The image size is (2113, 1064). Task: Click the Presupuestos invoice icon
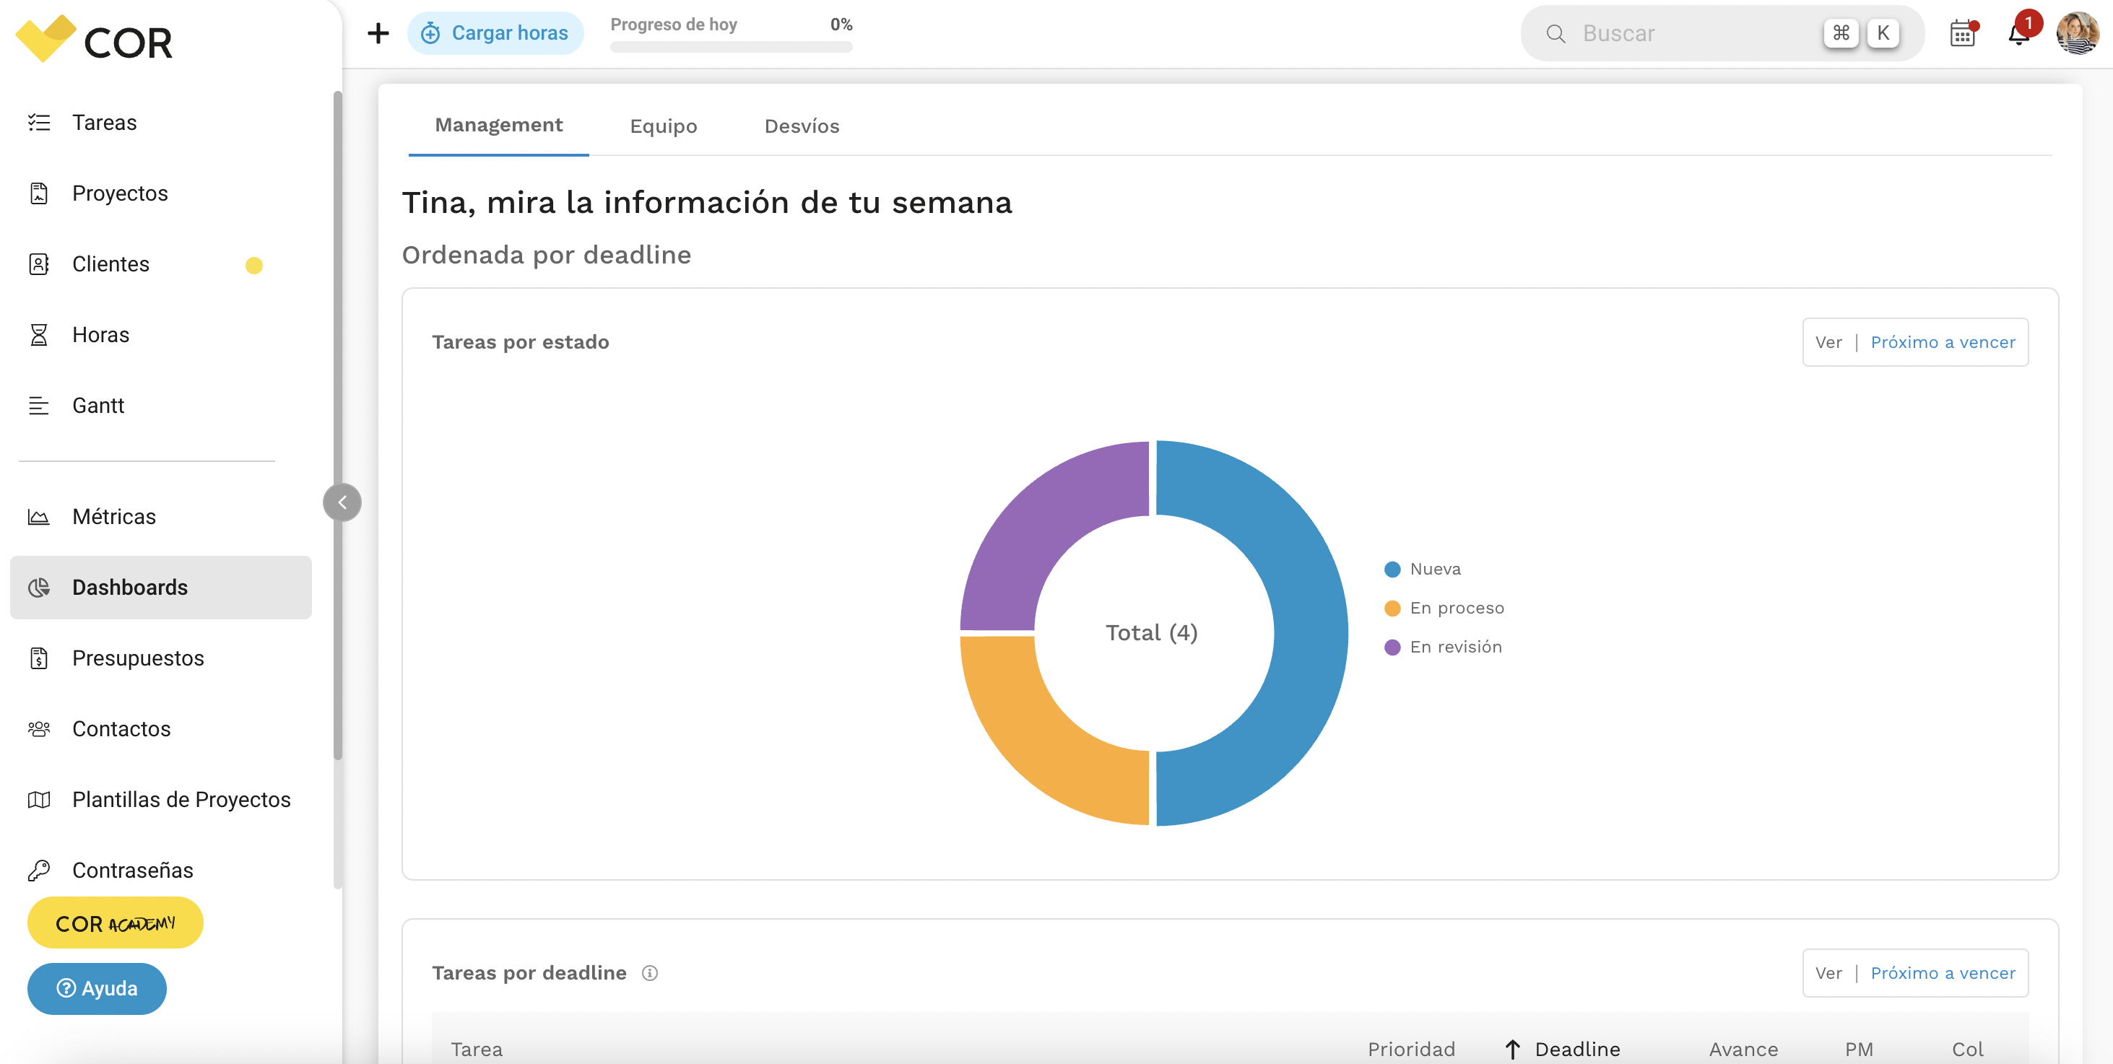pos(38,658)
